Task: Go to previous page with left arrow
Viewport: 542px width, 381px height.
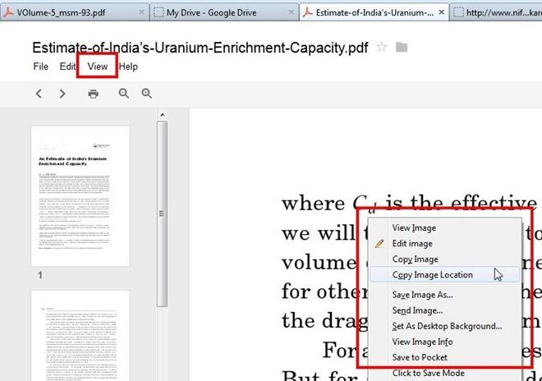Action: (x=39, y=94)
